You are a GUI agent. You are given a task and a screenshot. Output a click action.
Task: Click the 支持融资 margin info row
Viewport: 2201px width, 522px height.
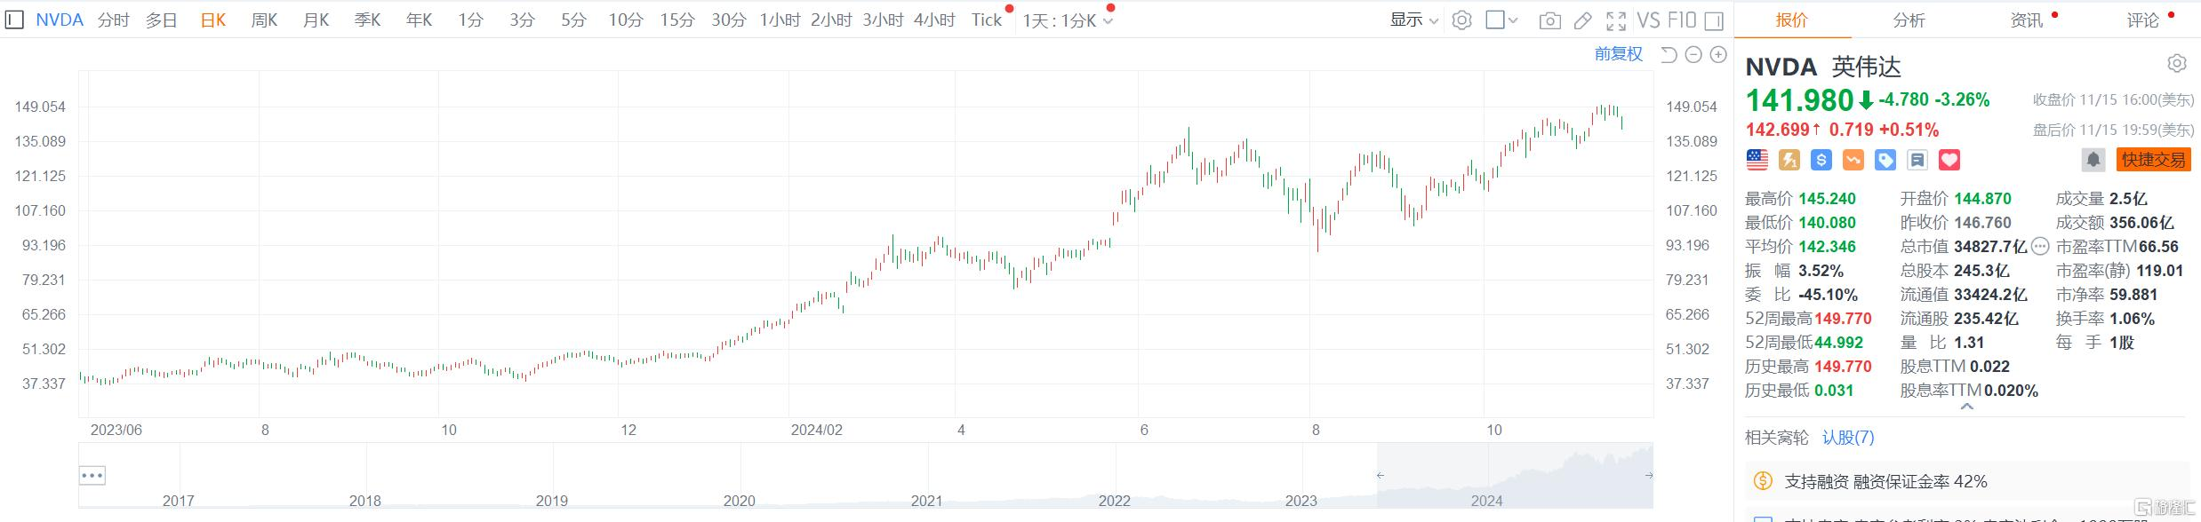[1965, 481]
